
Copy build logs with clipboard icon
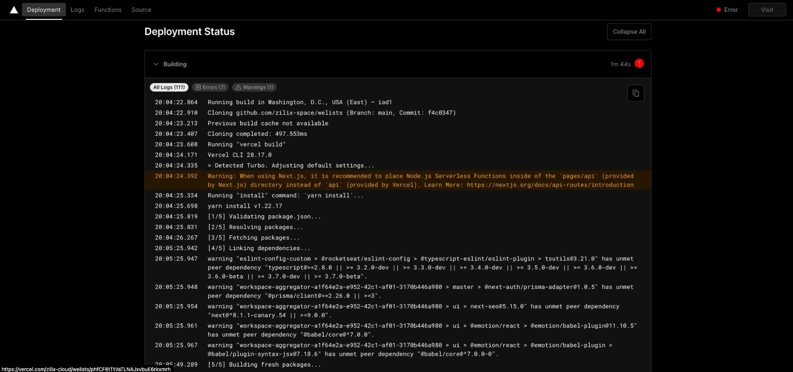[x=636, y=93]
